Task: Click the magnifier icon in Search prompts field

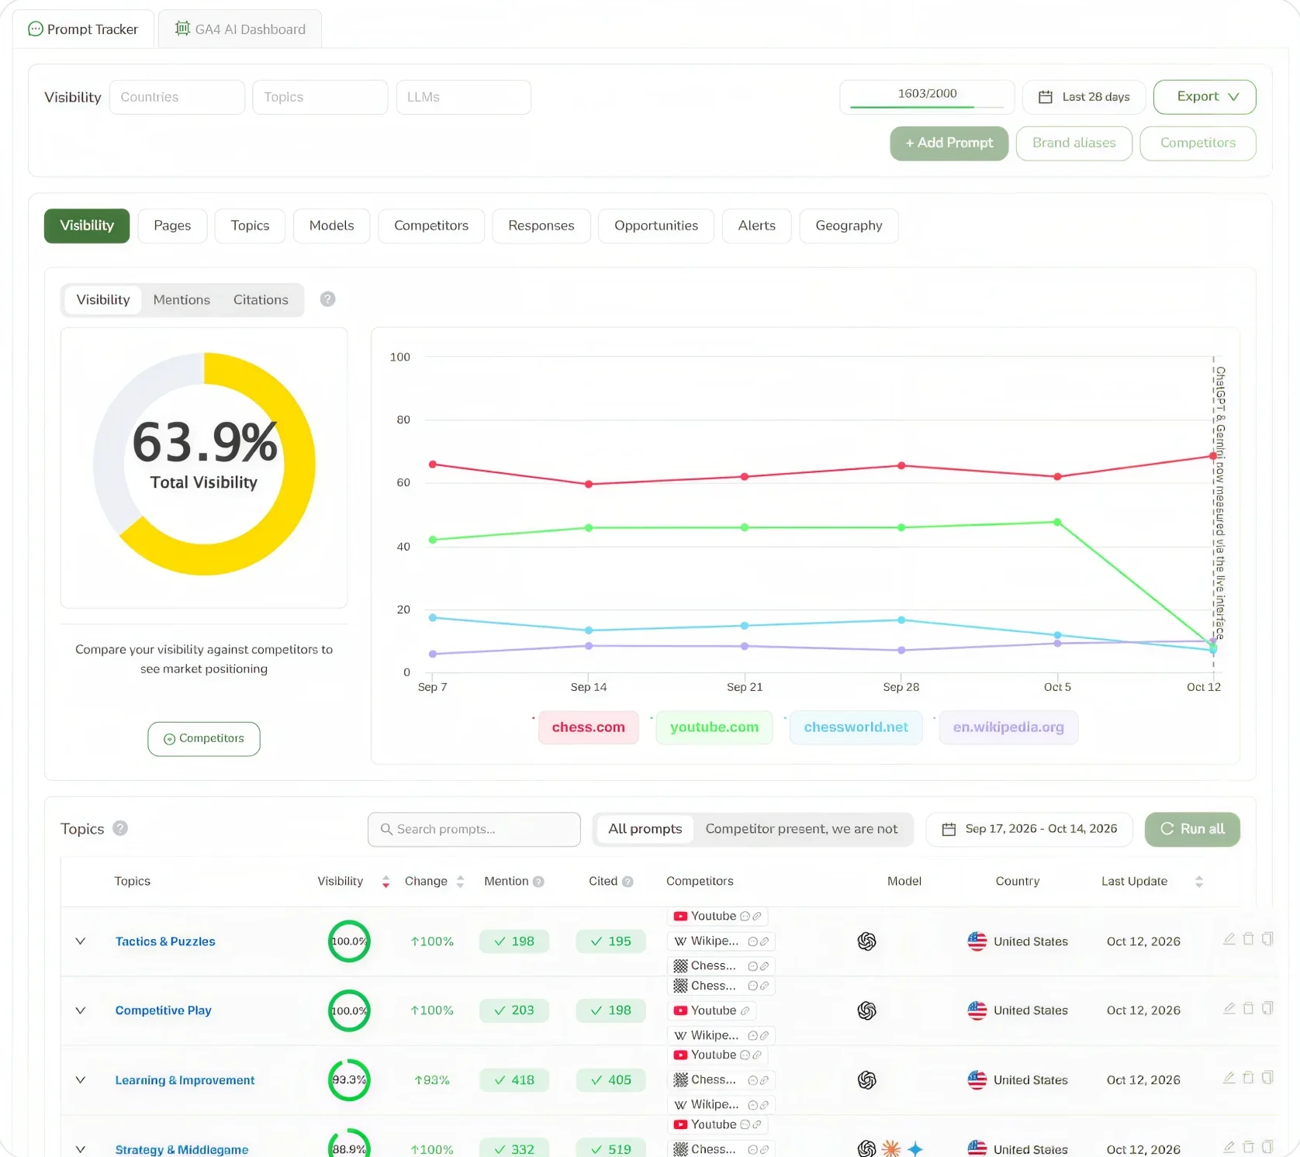Action: [386, 830]
